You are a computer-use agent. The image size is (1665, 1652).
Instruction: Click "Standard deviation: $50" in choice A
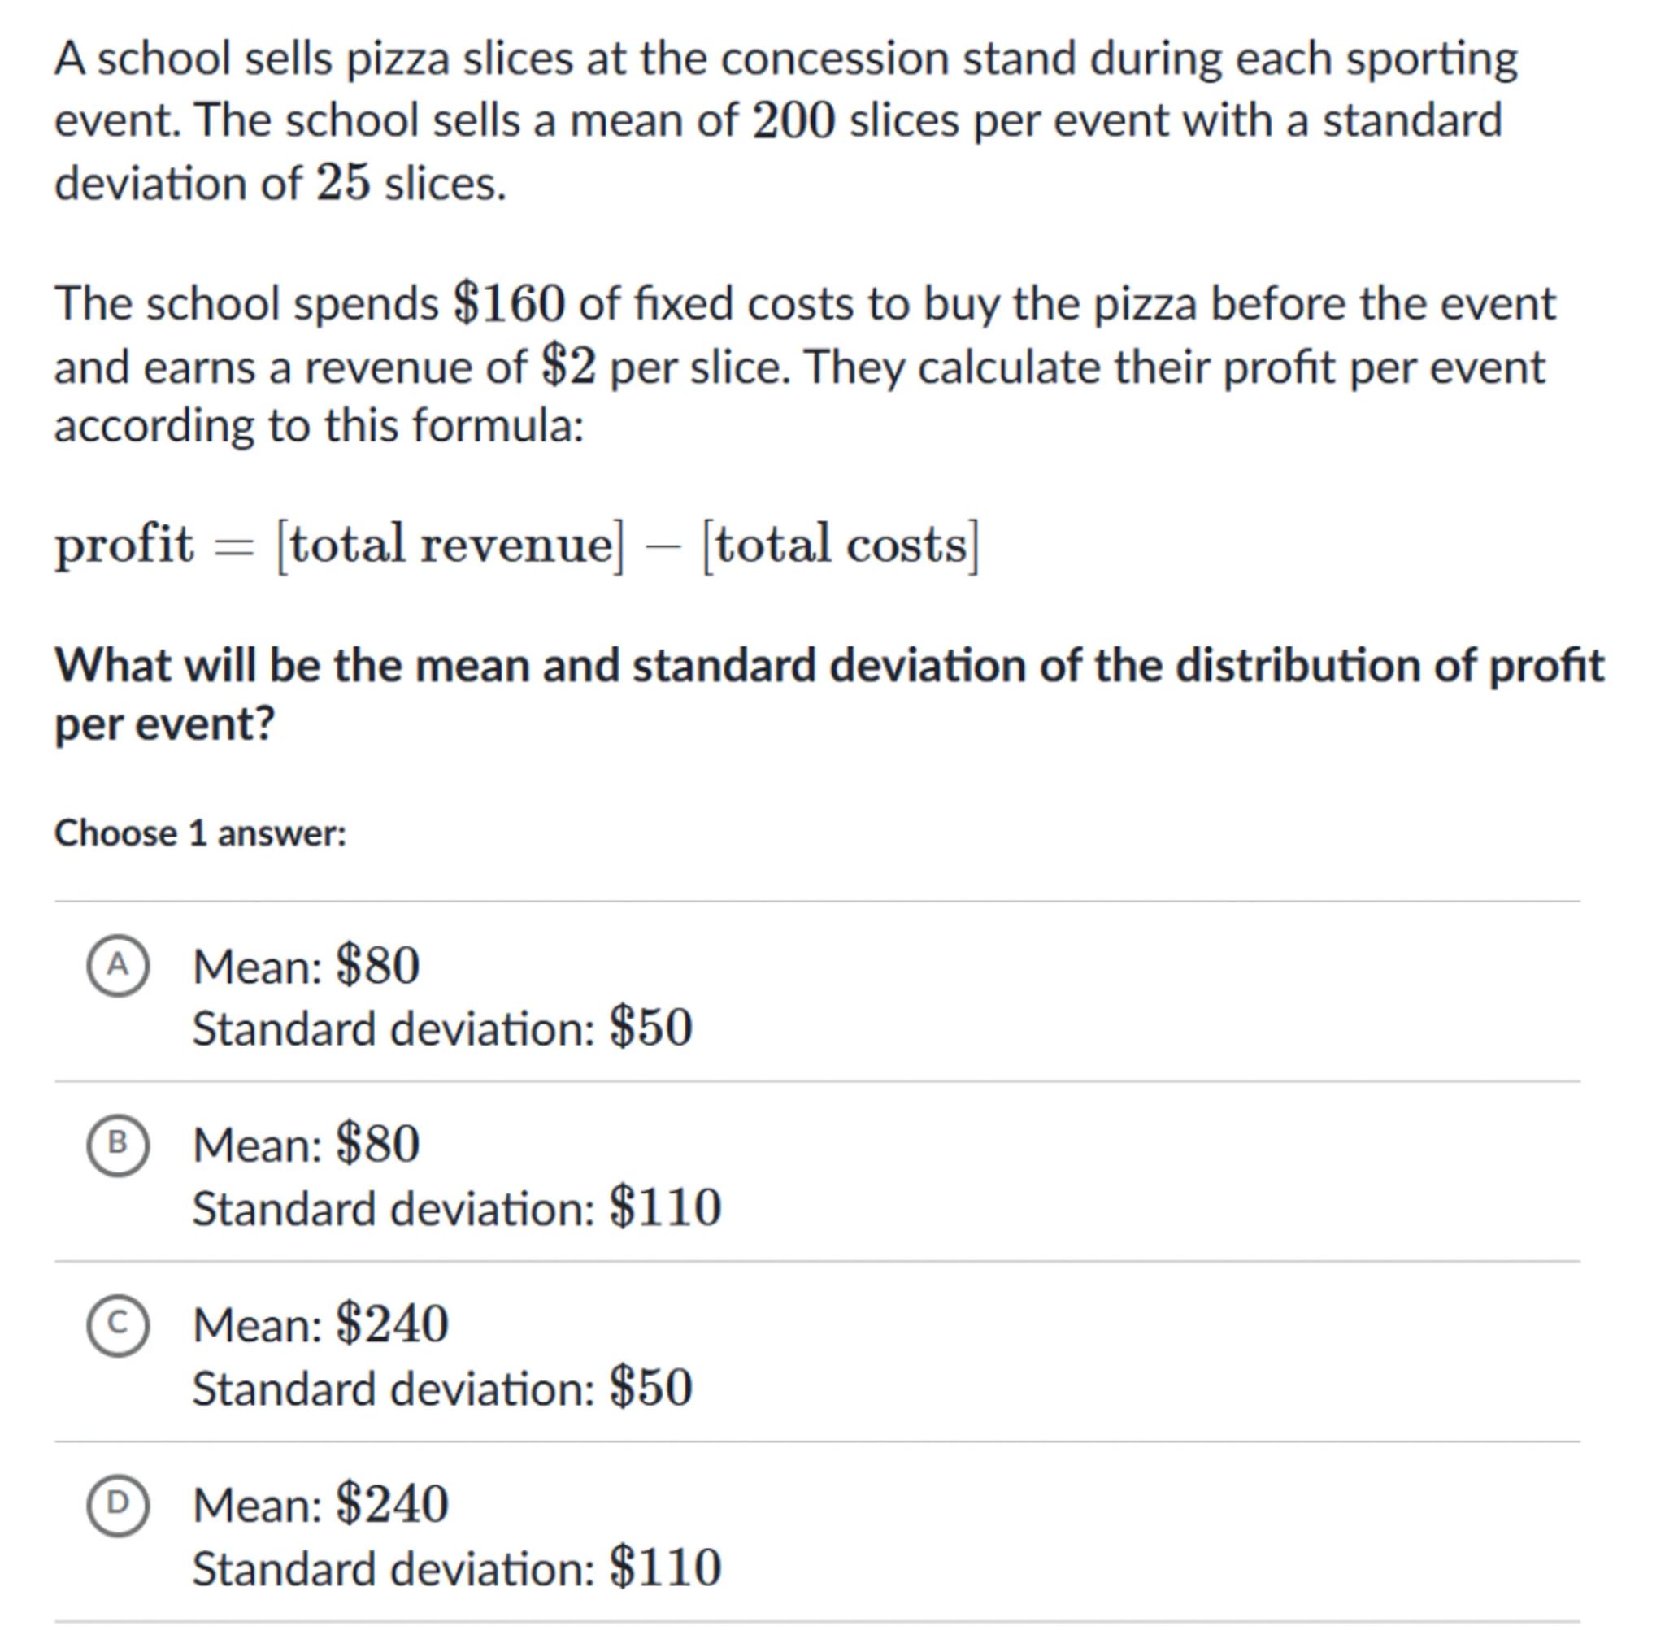click(442, 1028)
